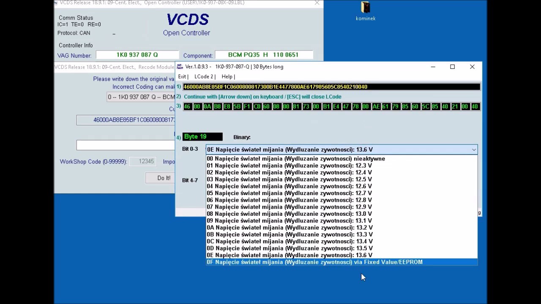Select byte B8 in byte row

[x=217, y=107]
